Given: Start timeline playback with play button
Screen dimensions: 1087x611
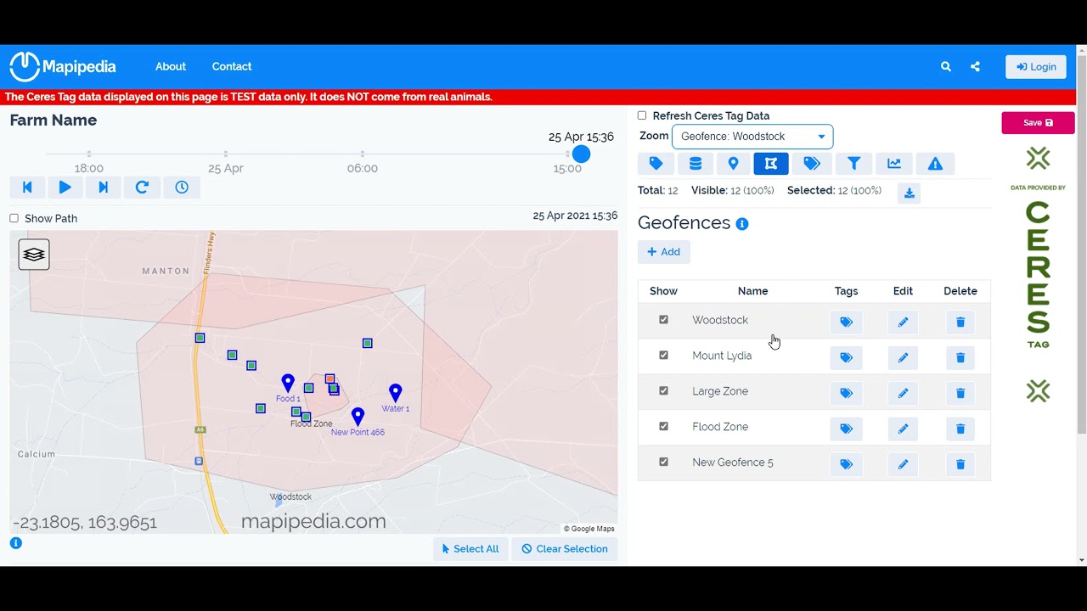Looking at the screenshot, I should pyautogui.click(x=65, y=188).
